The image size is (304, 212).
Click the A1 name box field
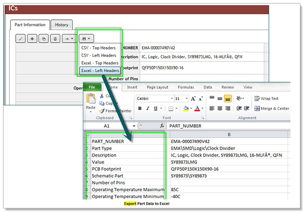[x=108, y=126]
